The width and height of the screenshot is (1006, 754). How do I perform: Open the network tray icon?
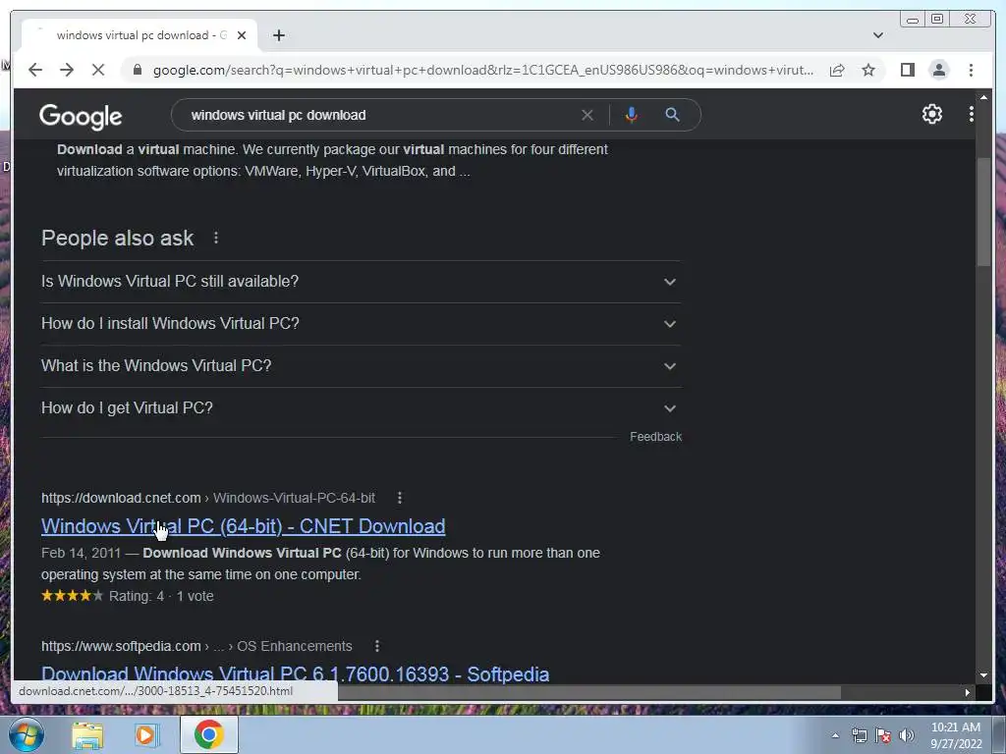point(859,735)
